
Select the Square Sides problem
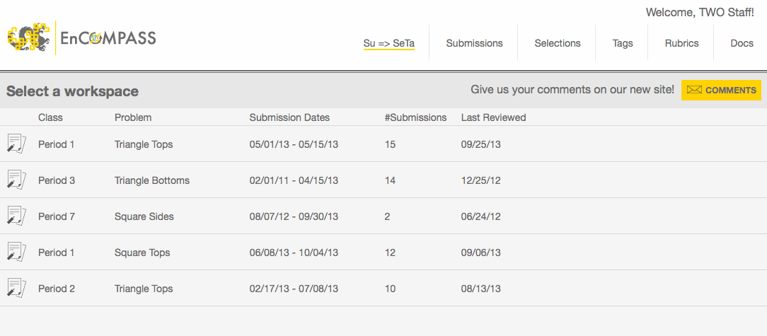coord(144,216)
